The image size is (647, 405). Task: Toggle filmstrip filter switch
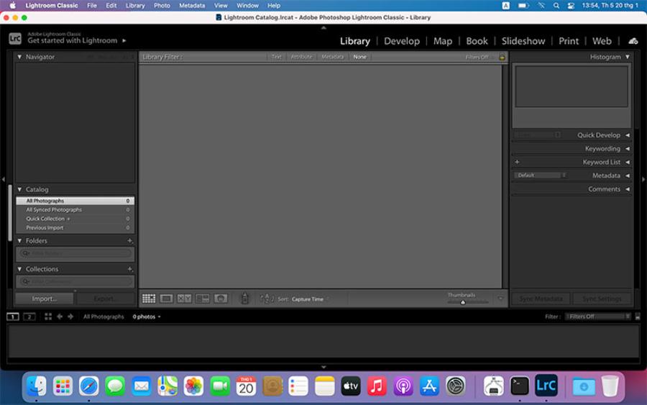click(638, 317)
